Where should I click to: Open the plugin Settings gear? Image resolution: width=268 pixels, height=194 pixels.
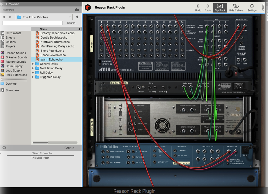point(252,8)
